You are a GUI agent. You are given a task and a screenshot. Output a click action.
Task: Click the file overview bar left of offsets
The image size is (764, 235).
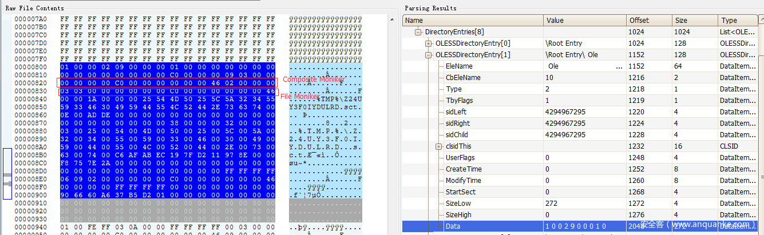7,173
